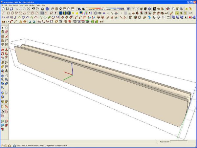Click the Cut scissors icon
Screen dimensions: 197x148
[x=16, y=9]
